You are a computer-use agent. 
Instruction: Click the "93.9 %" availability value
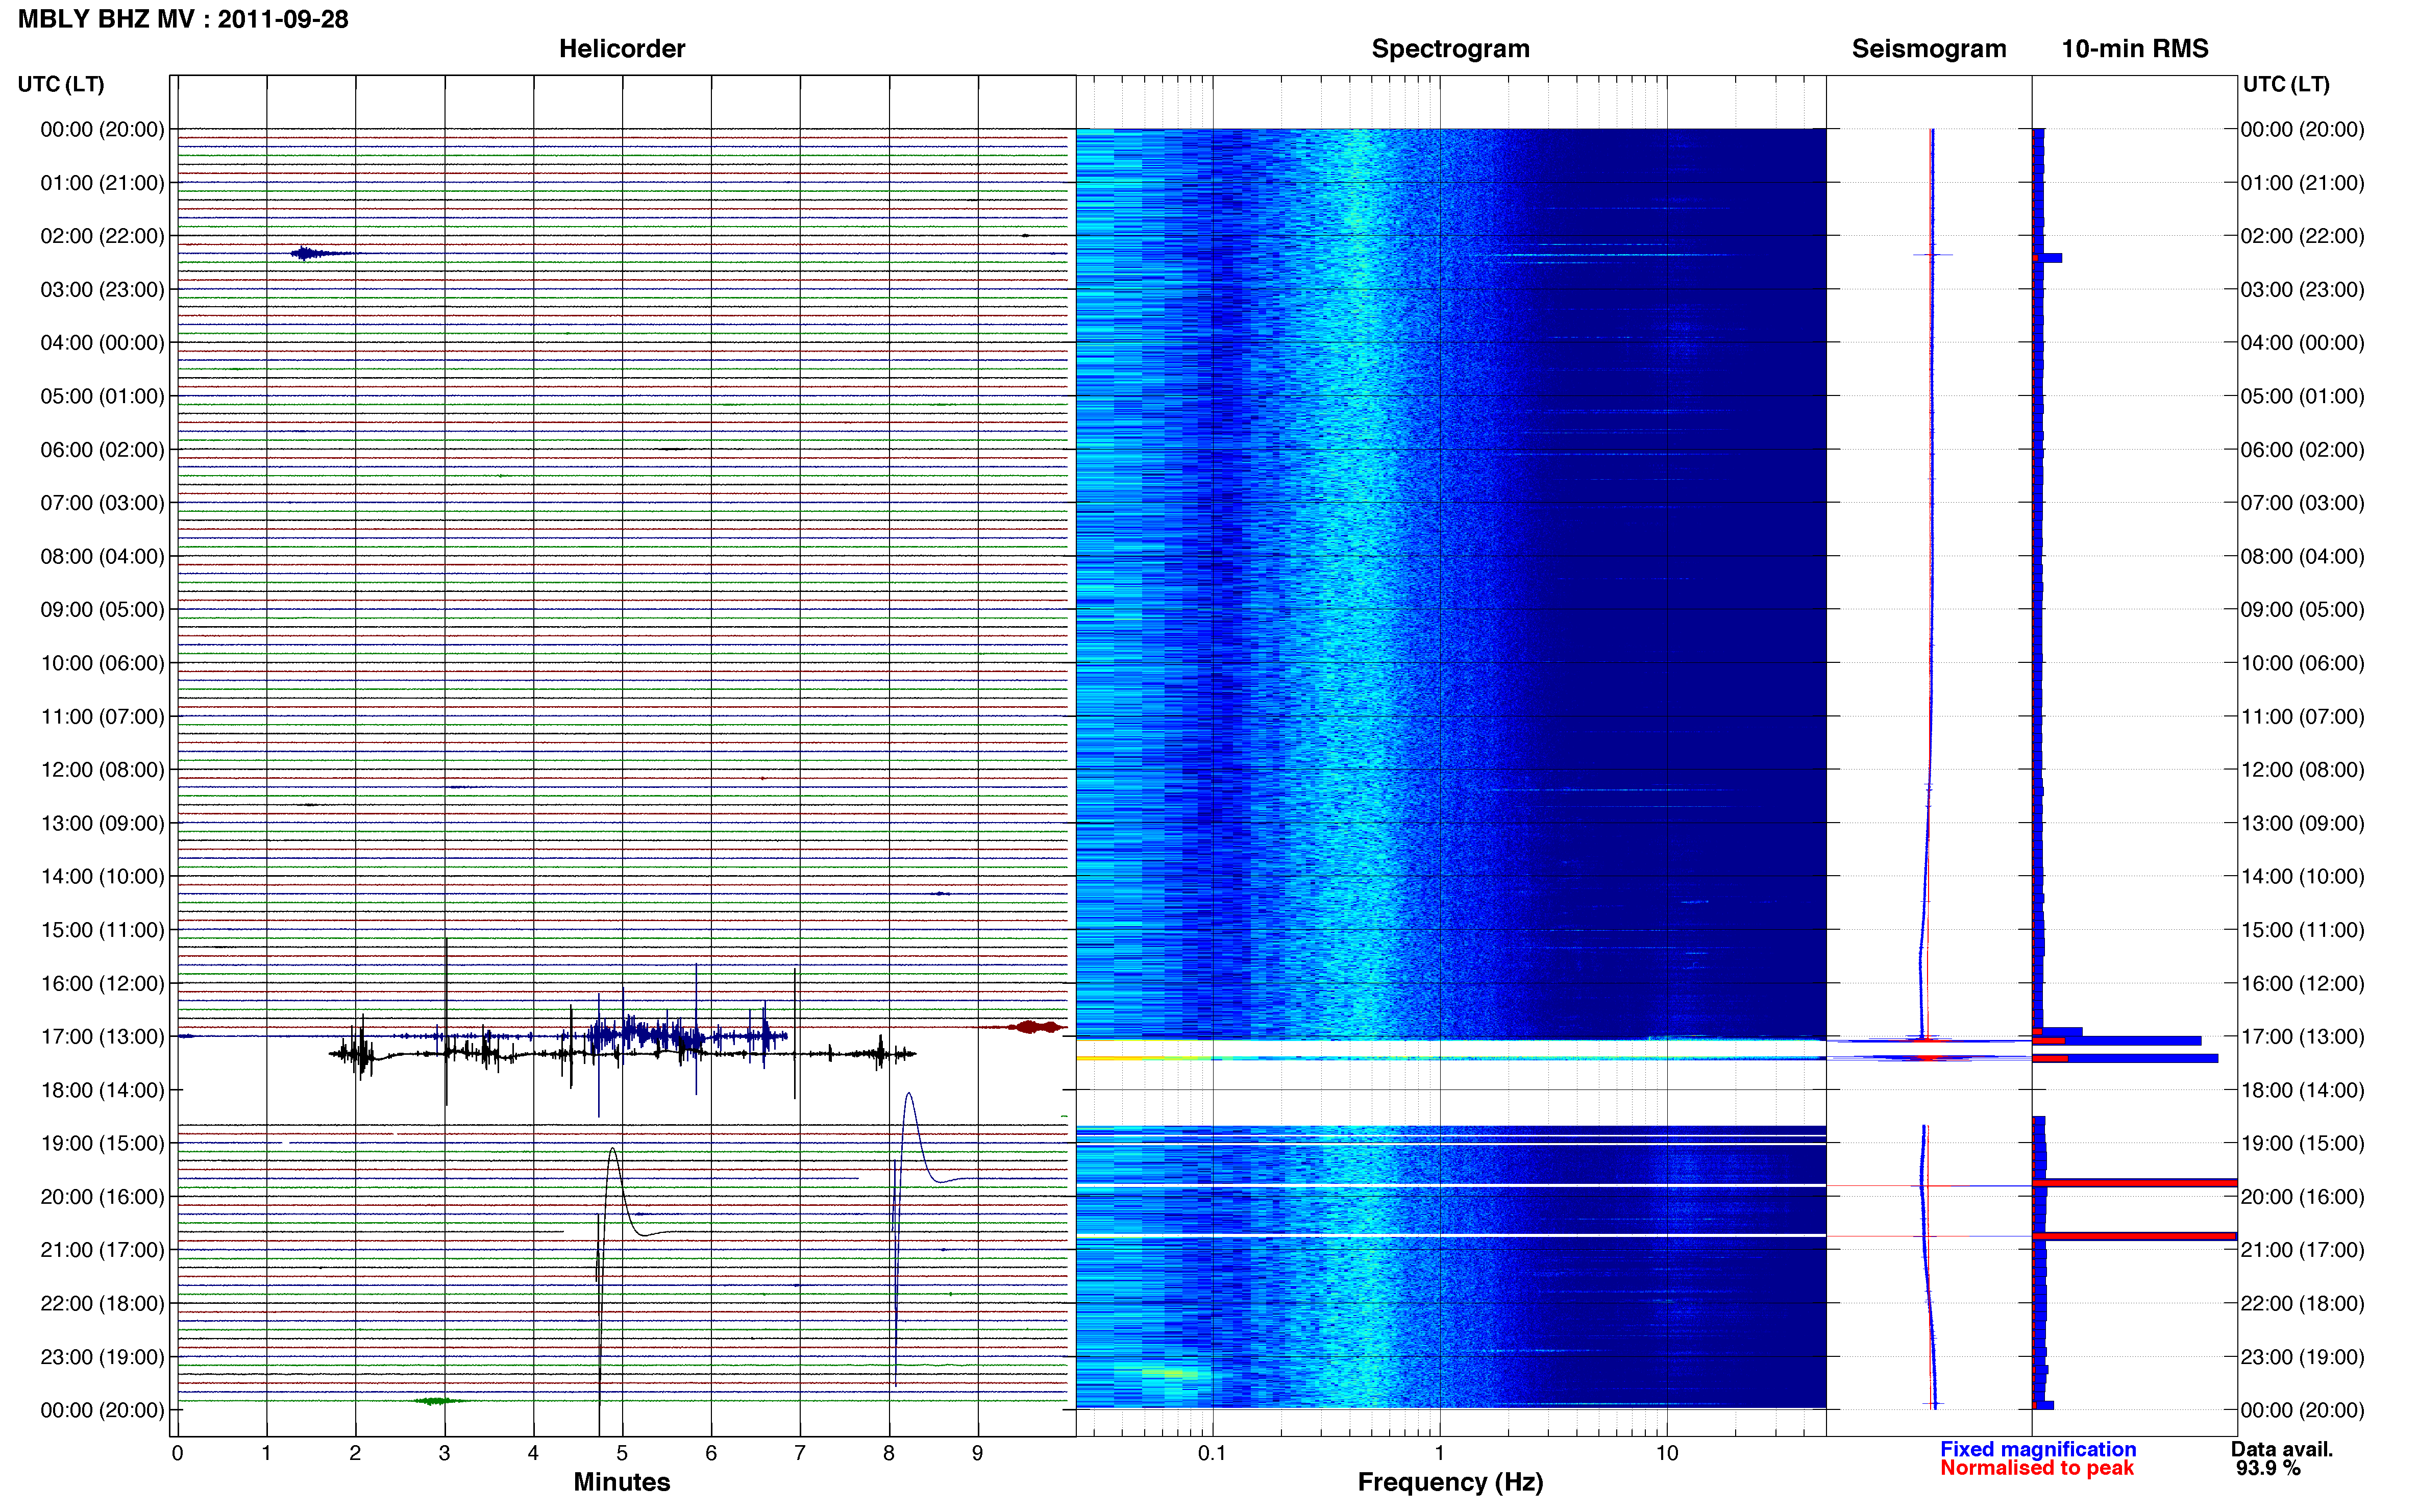[x=2268, y=1468]
